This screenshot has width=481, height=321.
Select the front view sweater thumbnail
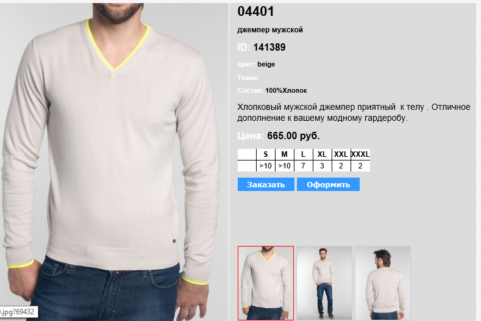[x=266, y=283]
